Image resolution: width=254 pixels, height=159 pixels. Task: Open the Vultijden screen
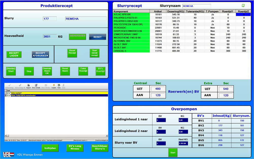click(x=50, y=148)
